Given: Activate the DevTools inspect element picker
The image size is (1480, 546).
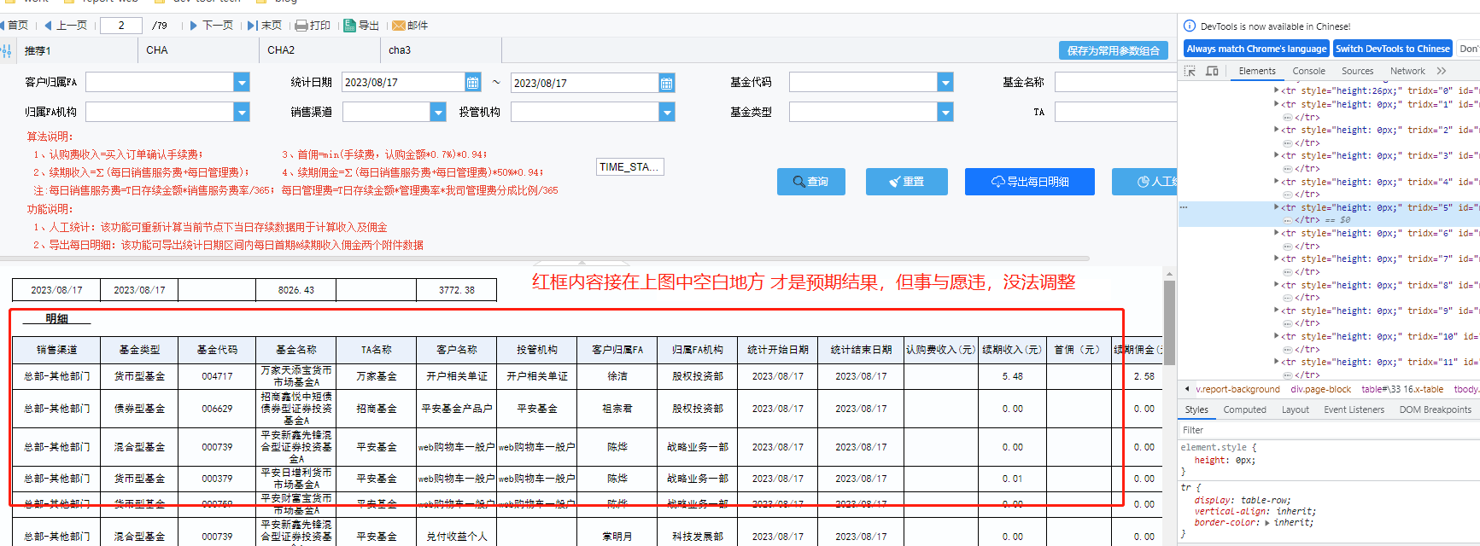Looking at the screenshot, I should pyautogui.click(x=1190, y=71).
